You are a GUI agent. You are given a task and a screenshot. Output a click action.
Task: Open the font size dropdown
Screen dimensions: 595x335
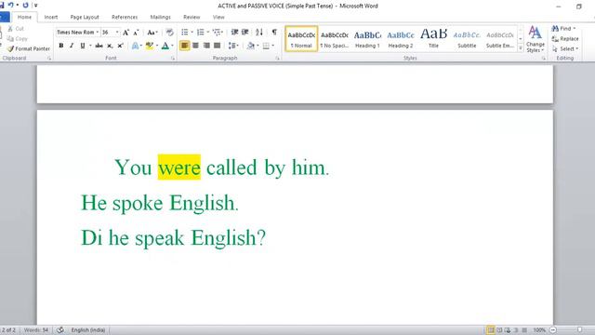point(117,33)
